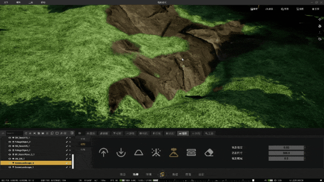Screen dimensions: 324x182
Task: Click the image mode button at viewport top
Action: pos(254,9)
